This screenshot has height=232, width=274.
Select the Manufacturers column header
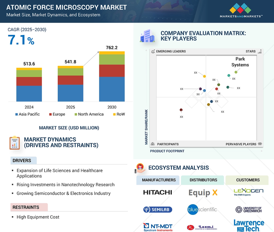coord(158,180)
